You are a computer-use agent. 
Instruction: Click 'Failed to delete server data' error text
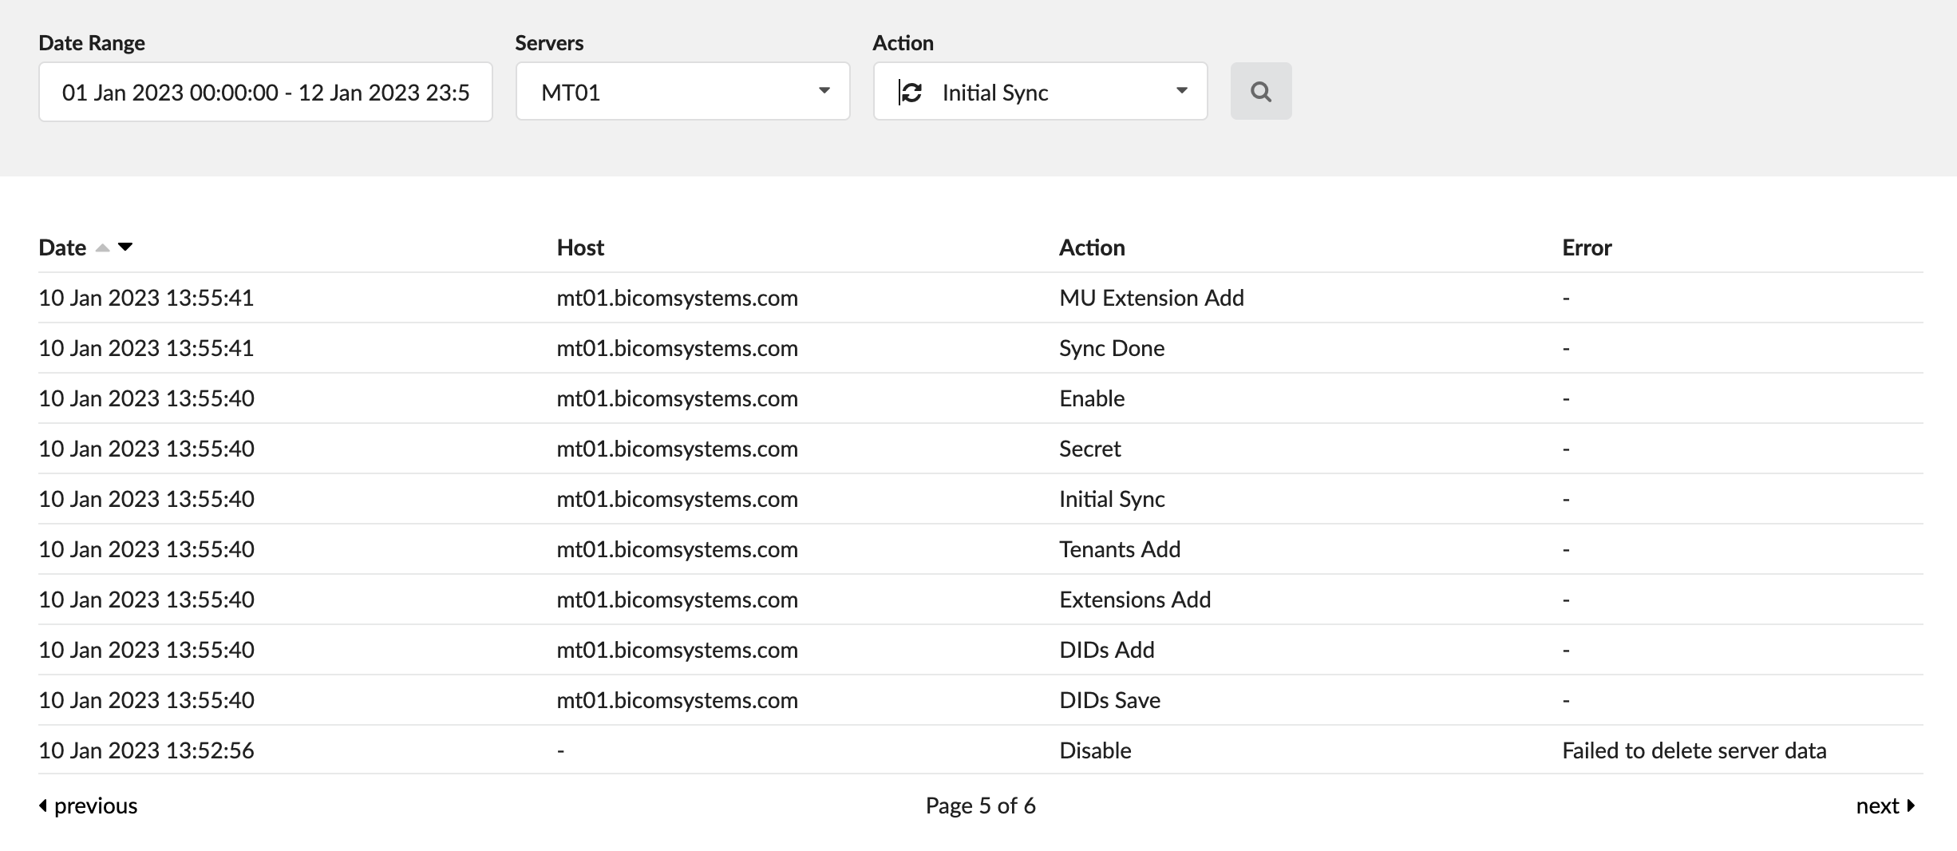(1694, 750)
